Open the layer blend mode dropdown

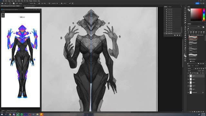tap(192, 71)
